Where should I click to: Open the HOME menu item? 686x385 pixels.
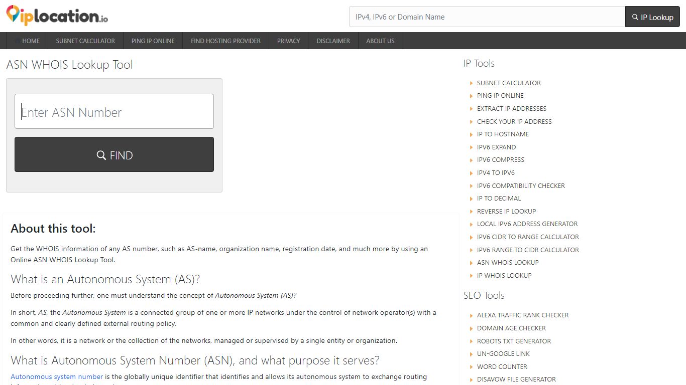27,41
